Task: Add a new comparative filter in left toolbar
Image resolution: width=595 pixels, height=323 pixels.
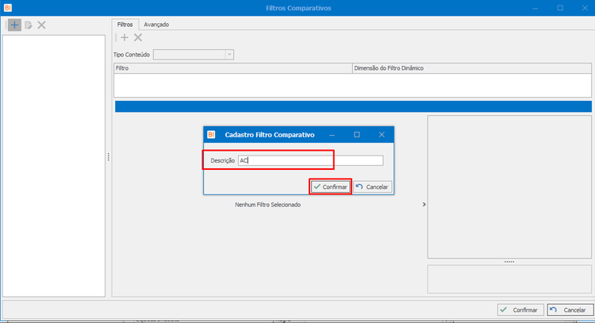Action: click(14, 25)
